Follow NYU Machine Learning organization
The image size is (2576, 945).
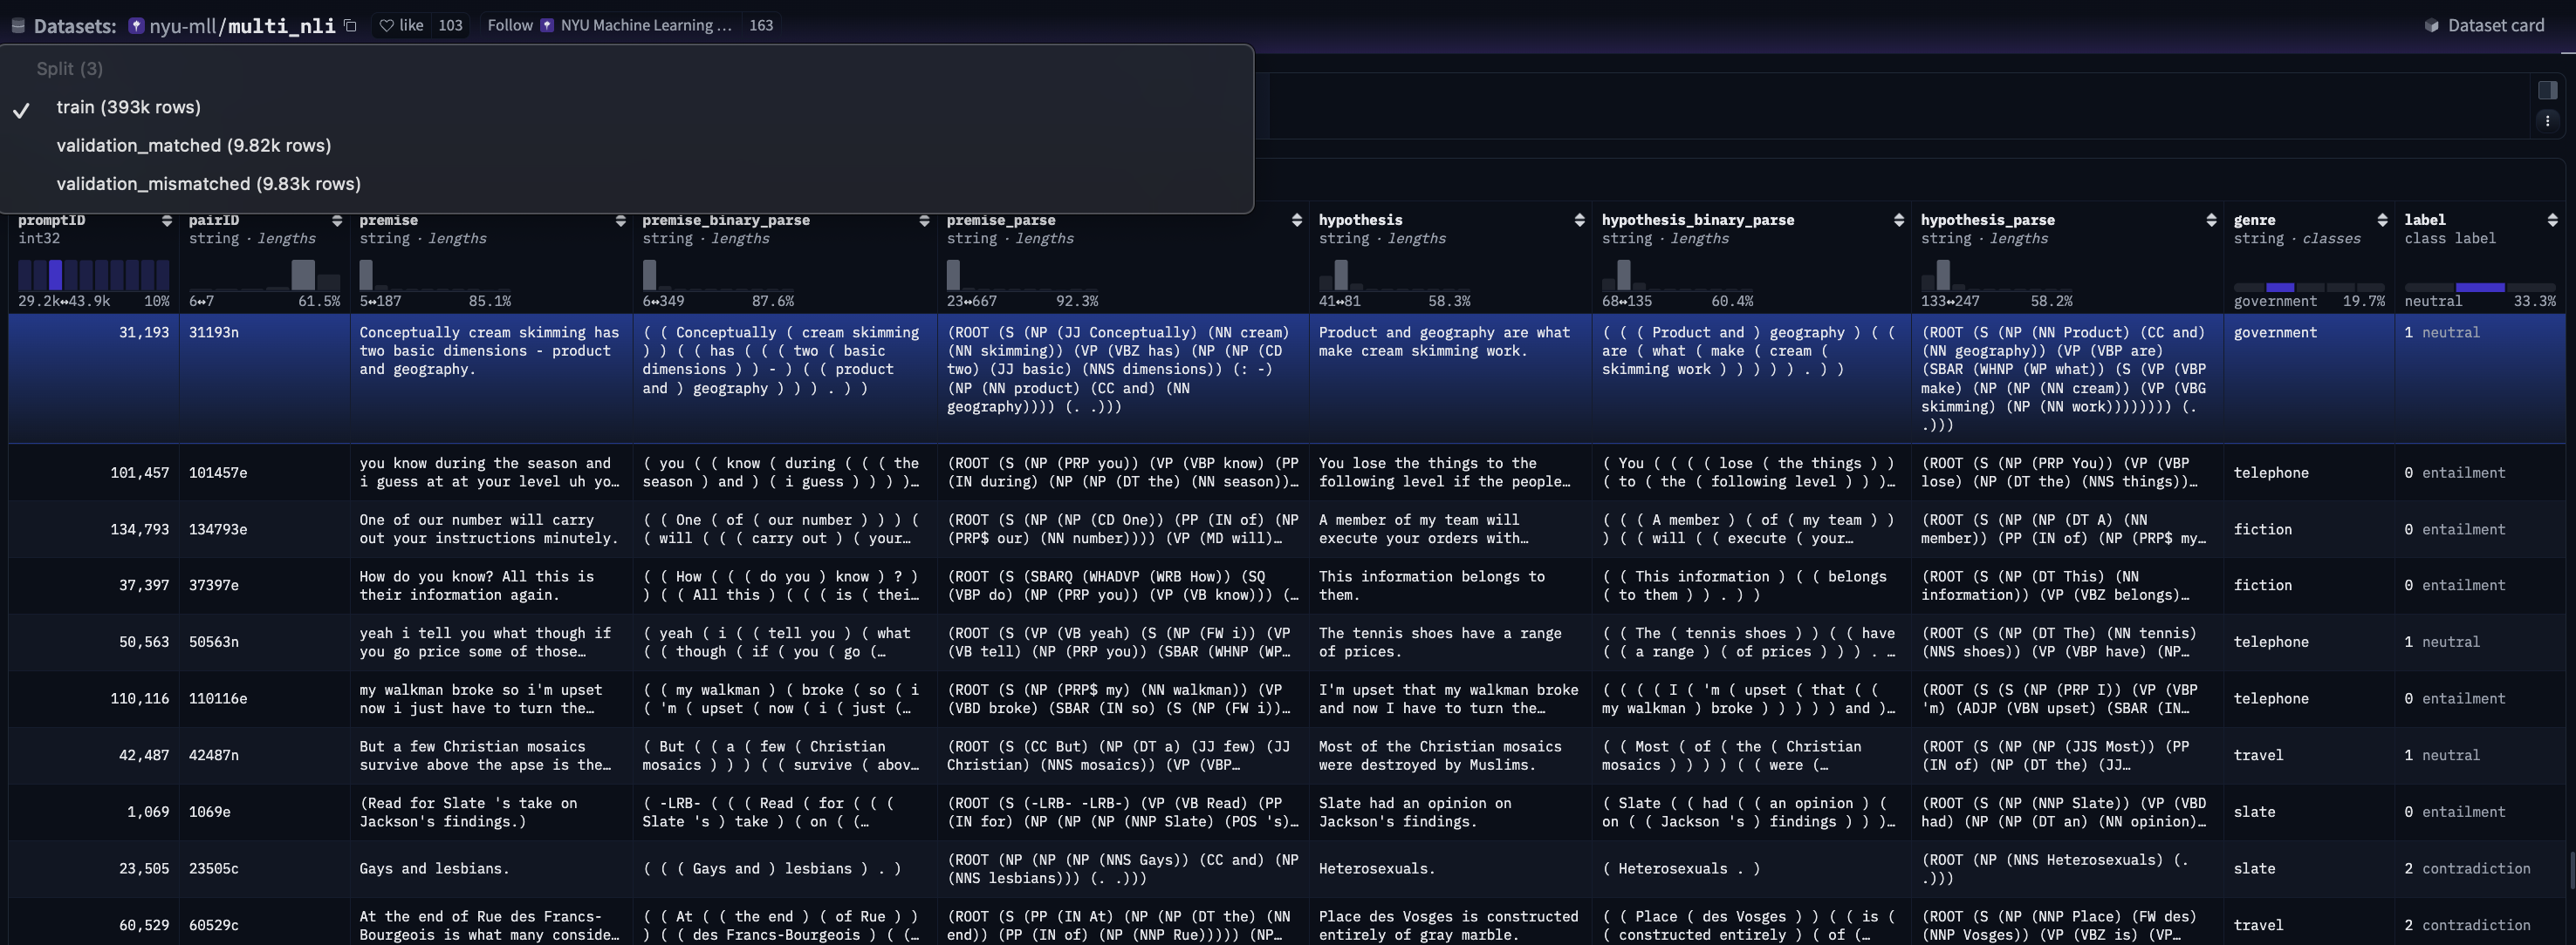(510, 26)
